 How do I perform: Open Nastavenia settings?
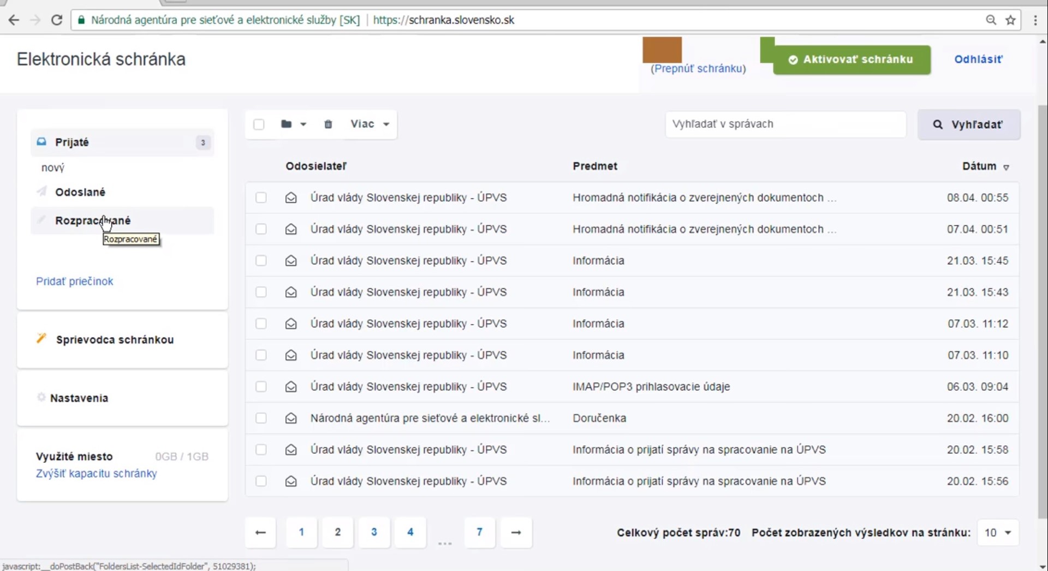coord(79,398)
